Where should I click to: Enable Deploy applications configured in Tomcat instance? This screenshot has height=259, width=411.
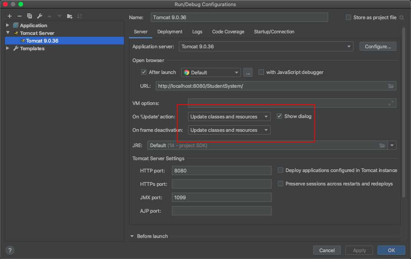tap(281, 170)
